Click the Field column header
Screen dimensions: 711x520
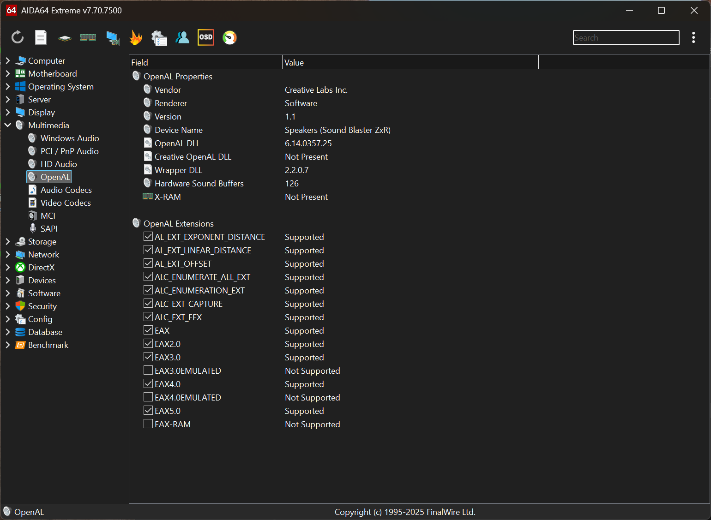point(206,62)
